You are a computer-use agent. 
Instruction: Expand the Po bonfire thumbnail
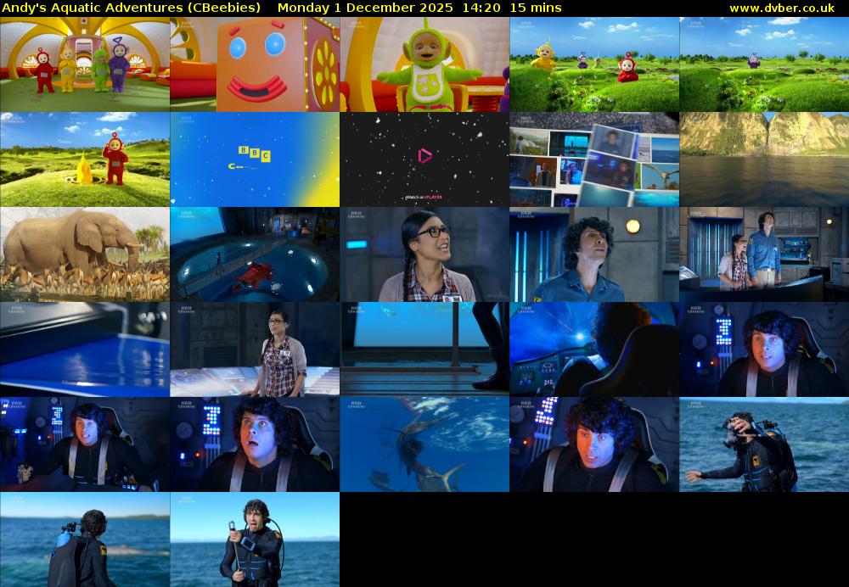click(85, 159)
